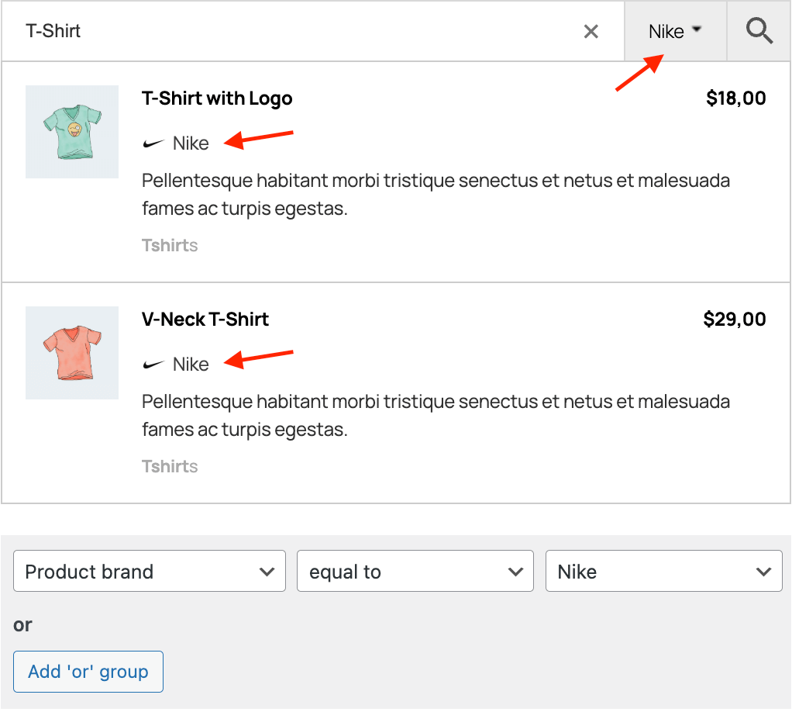Click the chevron on the equal to selector
Viewport: 792px width, 712px height.
[x=515, y=572]
